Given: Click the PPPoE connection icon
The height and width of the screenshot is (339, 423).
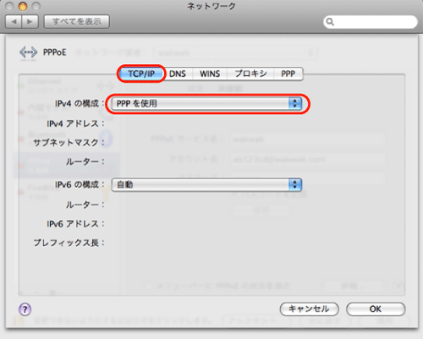Looking at the screenshot, I should 28,52.
